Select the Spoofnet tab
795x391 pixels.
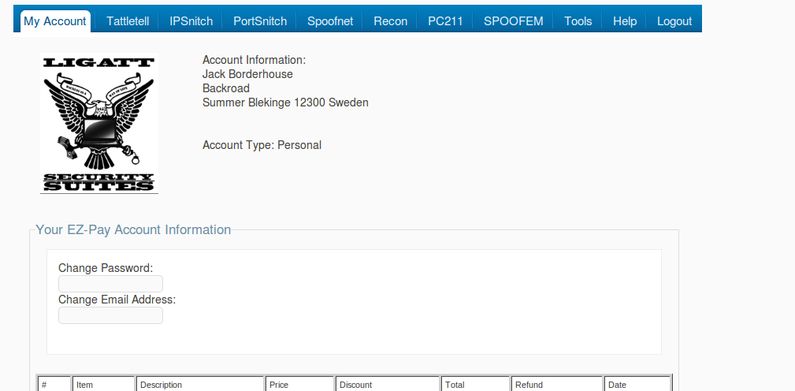[330, 21]
